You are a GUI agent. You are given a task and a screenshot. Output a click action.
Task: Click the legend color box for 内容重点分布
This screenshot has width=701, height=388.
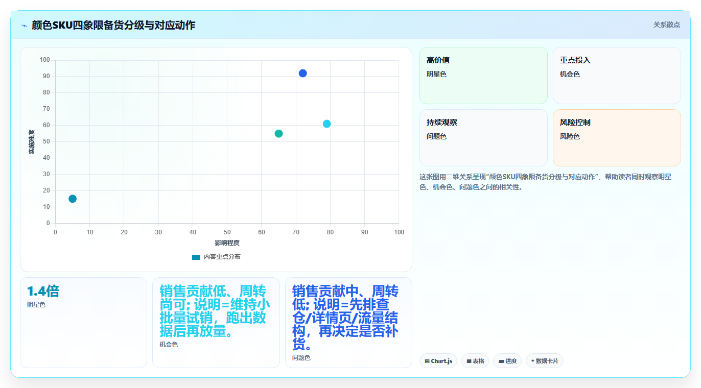click(x=196, y=257)
